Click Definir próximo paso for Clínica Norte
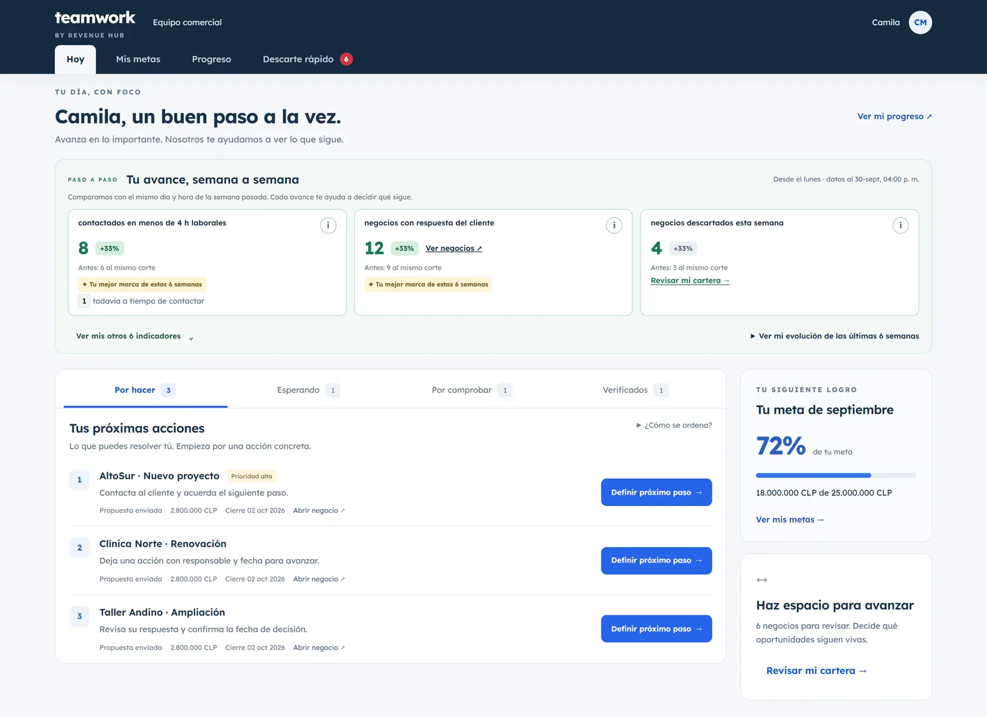Screen dimensions: 987x717 pyautogui.click(x=656, y=560)
